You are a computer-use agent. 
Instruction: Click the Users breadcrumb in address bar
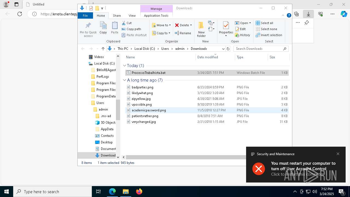(165, 49)
